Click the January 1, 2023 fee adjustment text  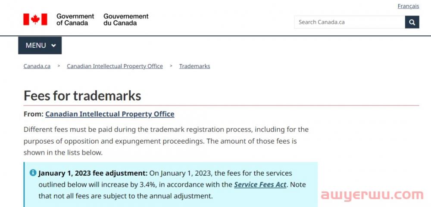tap(93, 173)
